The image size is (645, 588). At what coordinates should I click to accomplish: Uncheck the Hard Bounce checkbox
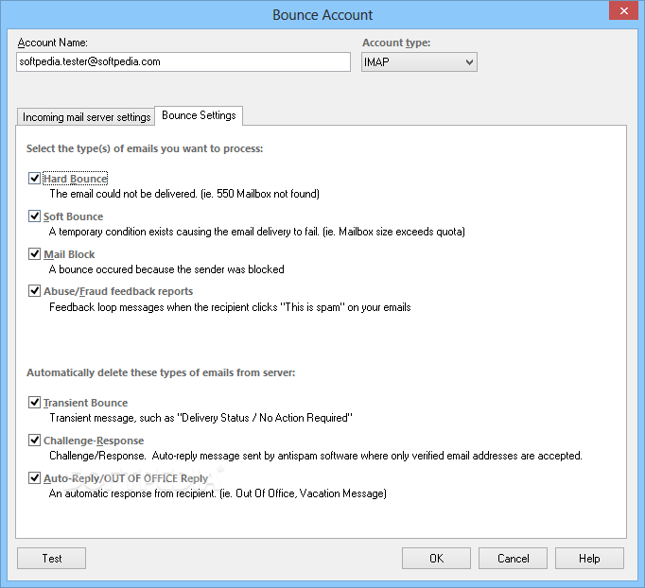[34, 179]
